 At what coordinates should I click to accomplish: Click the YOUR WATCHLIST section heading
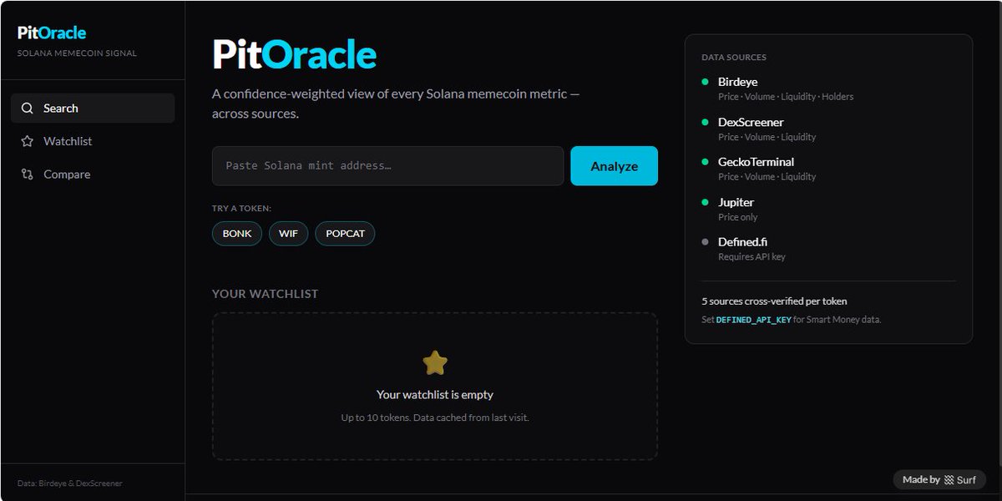pos(265,294)
